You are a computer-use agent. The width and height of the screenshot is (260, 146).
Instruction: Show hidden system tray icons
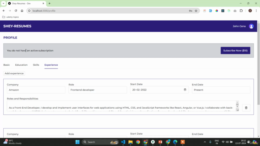[205, 142]
